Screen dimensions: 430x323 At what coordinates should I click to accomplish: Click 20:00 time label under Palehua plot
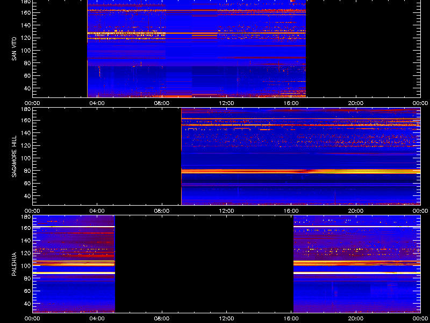(356, 319)
